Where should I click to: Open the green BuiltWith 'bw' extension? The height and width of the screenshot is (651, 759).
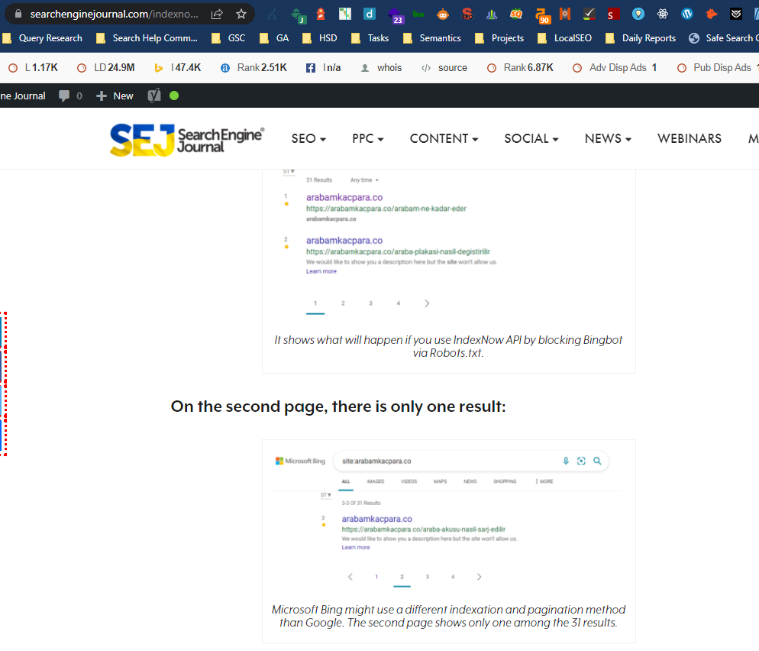tap(418, 14)
